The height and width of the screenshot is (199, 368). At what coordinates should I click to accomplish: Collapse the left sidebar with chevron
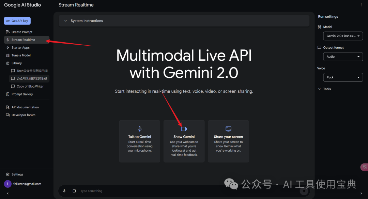click(x=8, y=193)
